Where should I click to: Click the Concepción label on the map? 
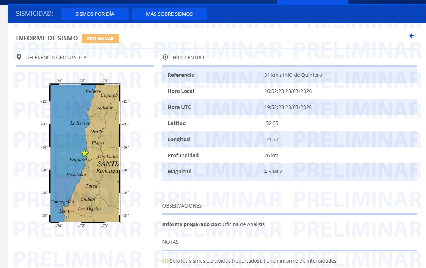pyautogui.click(x=62, y=202)
